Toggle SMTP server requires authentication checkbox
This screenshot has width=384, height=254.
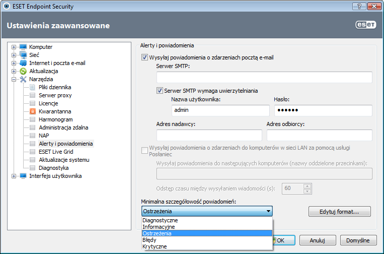[160, 91]
